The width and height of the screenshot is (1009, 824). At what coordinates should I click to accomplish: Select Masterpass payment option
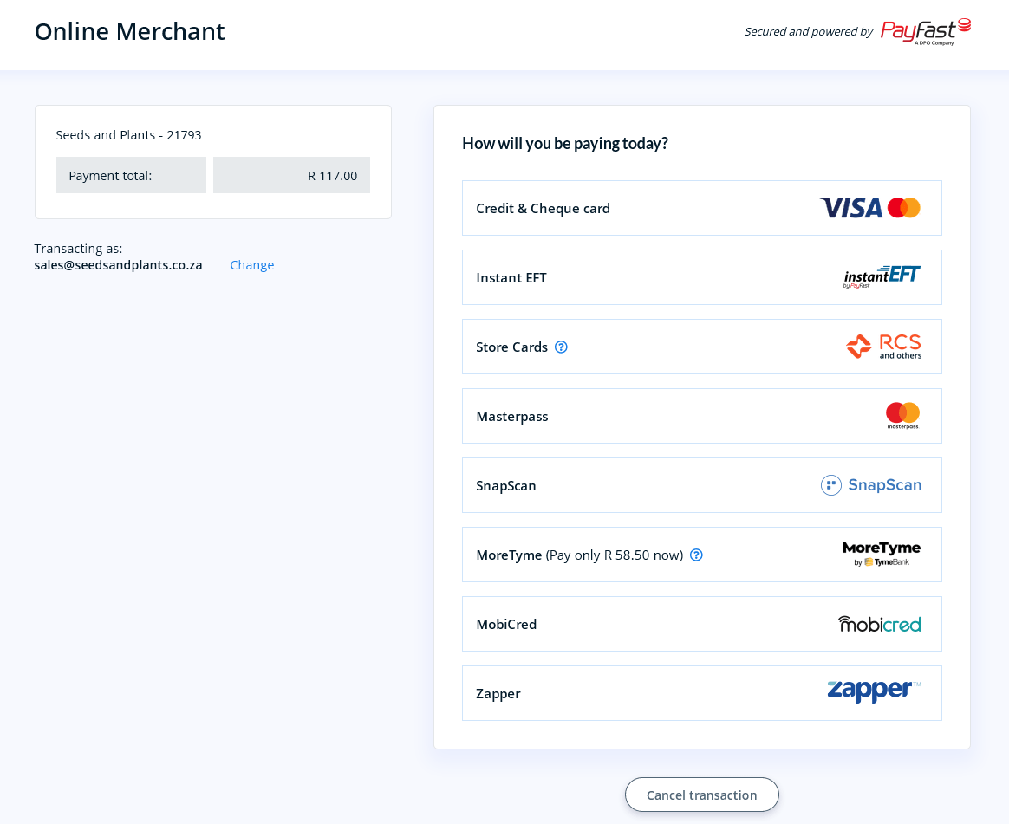coord(701,416)
